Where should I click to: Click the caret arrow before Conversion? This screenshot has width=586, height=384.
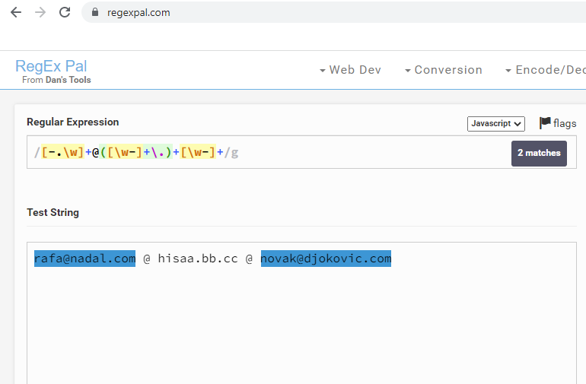click(408, 70)
